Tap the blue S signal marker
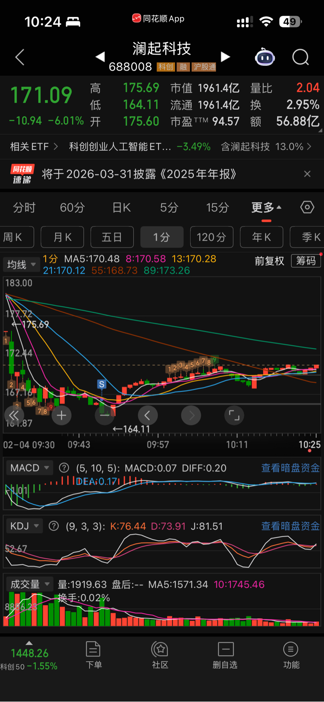The image size is (324, 702). click(101, 384)
